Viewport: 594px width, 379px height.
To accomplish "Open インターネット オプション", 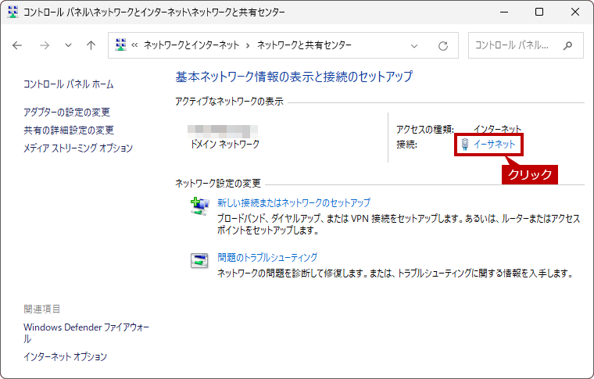I will 65,356.
